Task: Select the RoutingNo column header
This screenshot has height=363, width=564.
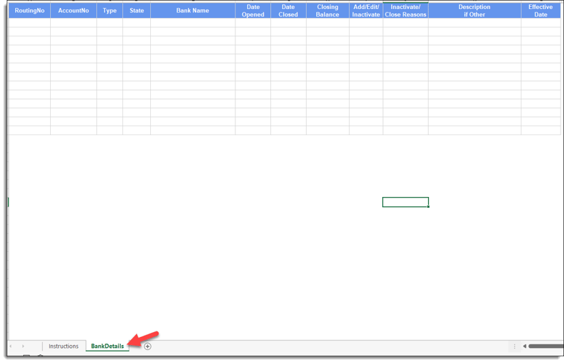Action: (30, 11)
